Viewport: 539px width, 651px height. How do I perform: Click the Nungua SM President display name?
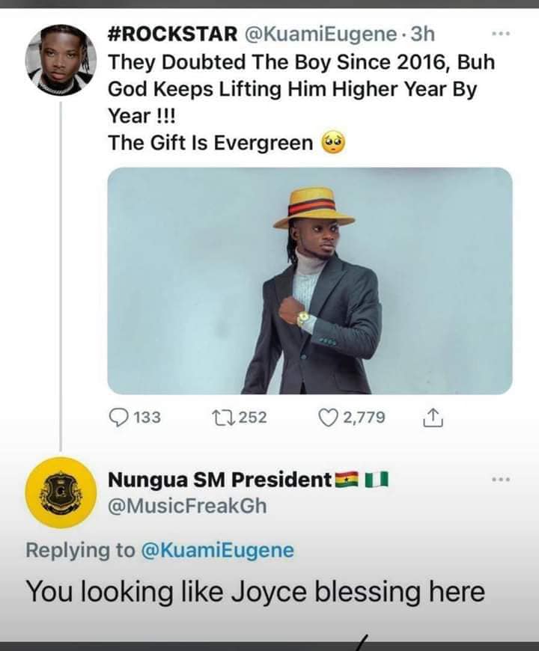pyautogui.click(x=219, y=479)
